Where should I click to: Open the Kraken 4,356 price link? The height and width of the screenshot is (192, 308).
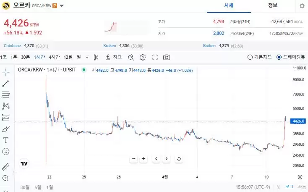click(123, 46)
